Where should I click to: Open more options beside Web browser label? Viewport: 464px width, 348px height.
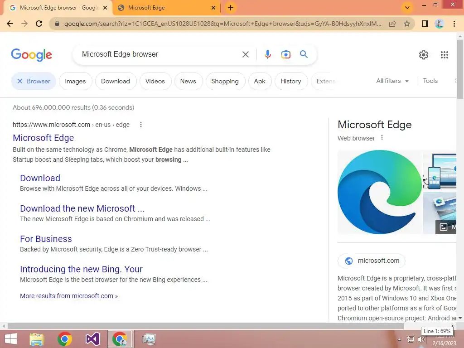click(382, 138)
